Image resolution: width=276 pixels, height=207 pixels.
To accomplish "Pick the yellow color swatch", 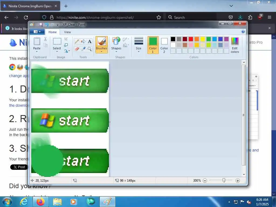I will [x=203, y=39].
